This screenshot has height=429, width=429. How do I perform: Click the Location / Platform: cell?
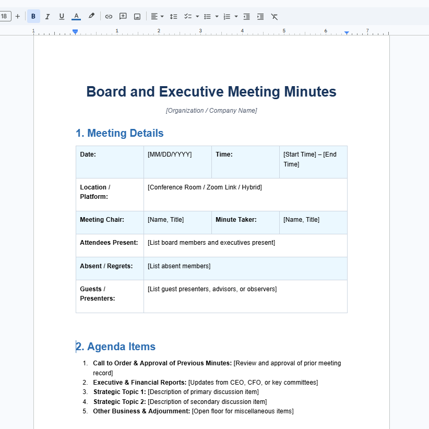click(110, 195)
